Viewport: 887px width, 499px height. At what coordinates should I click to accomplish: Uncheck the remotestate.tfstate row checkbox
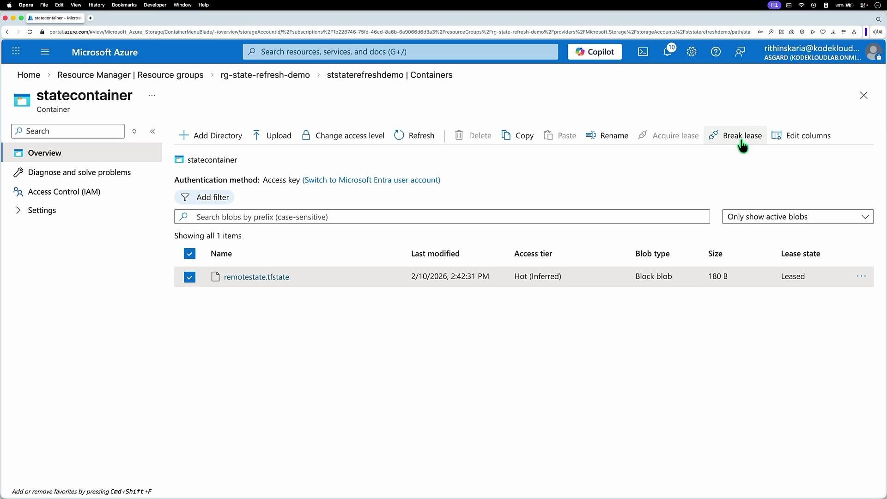pyautogui.click(x=189, y=277)
